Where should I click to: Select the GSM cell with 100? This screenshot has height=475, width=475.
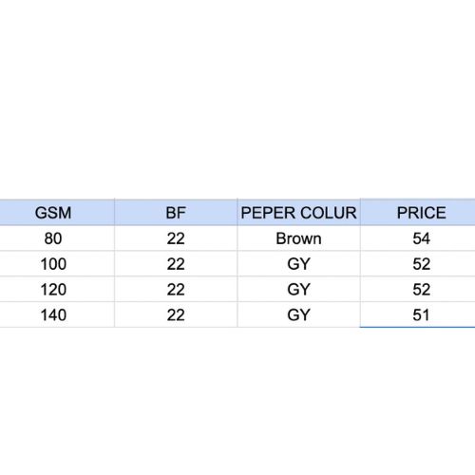pos(57,264)
